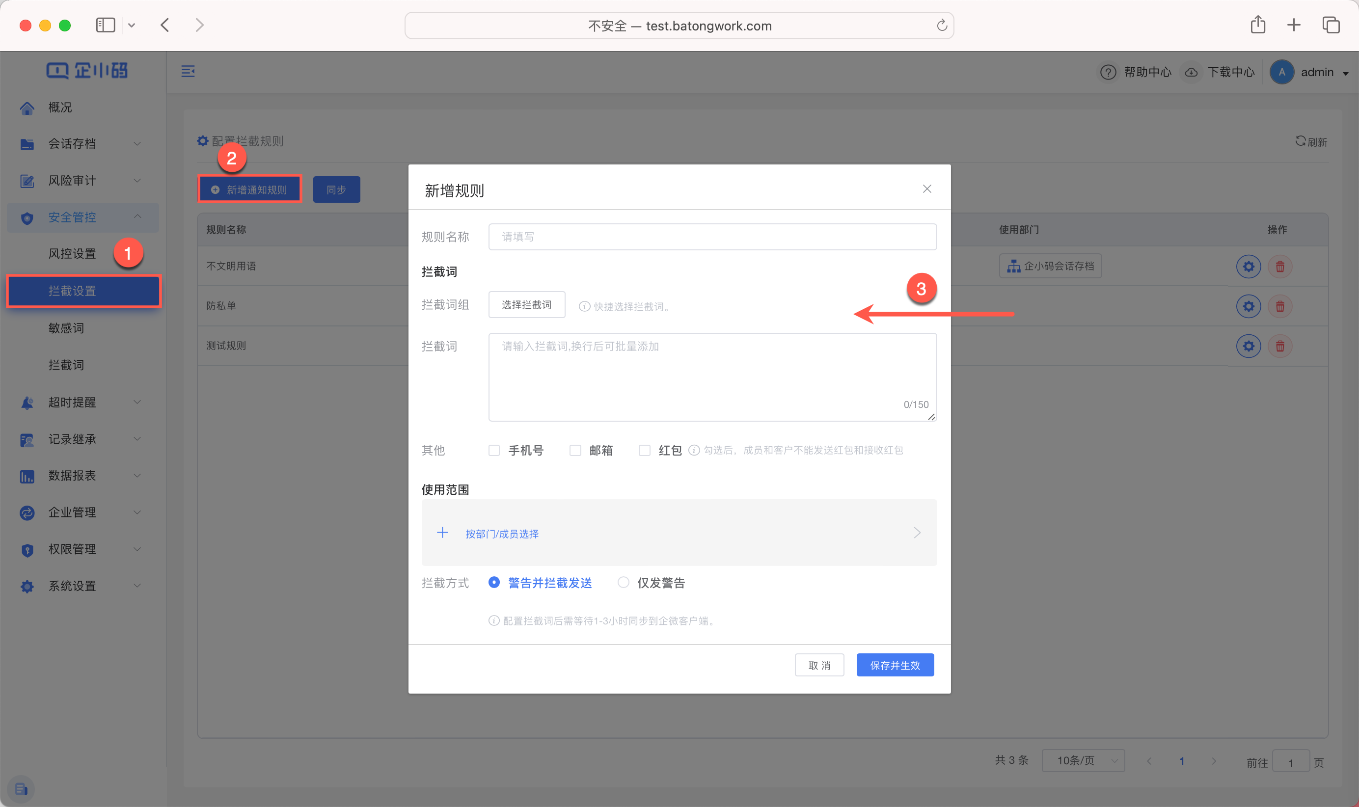Check the 红包 checkbox
The width and height of the screenshot is (1359, 807).
click(645, 450)
